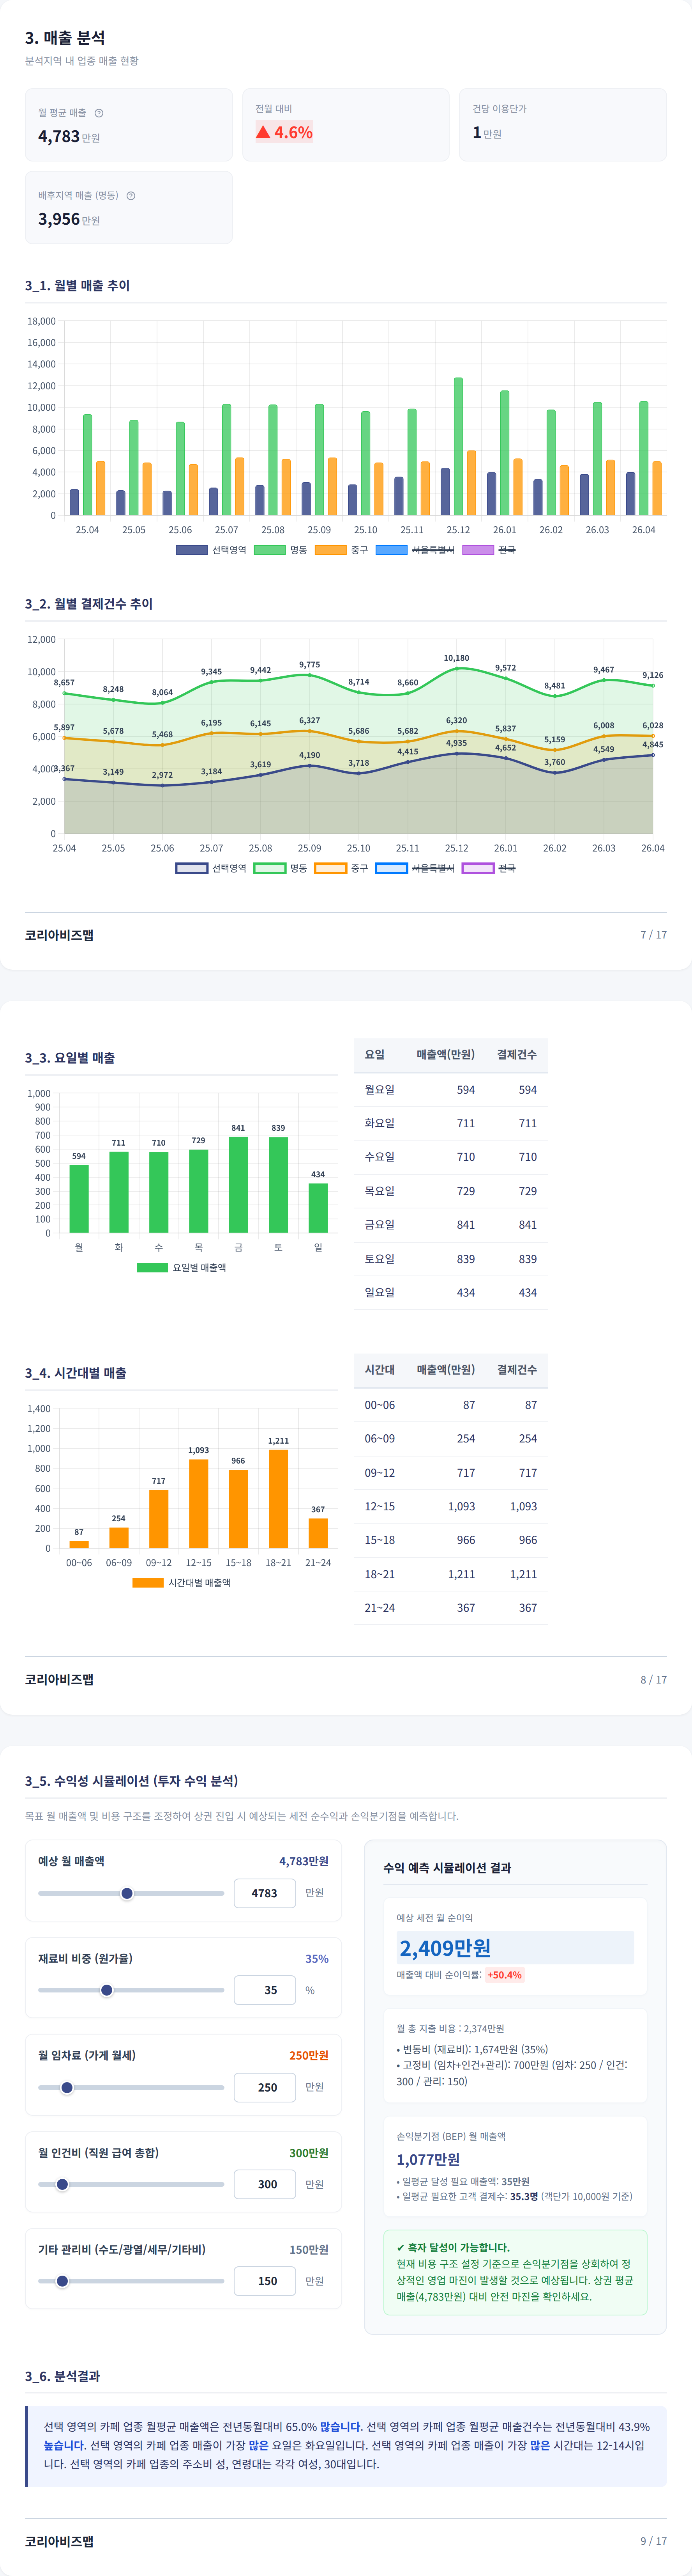Screen dimensions: 692x2576
Task: Click the 1,077만원 break-even value
Action: [x=428, y=2159]
